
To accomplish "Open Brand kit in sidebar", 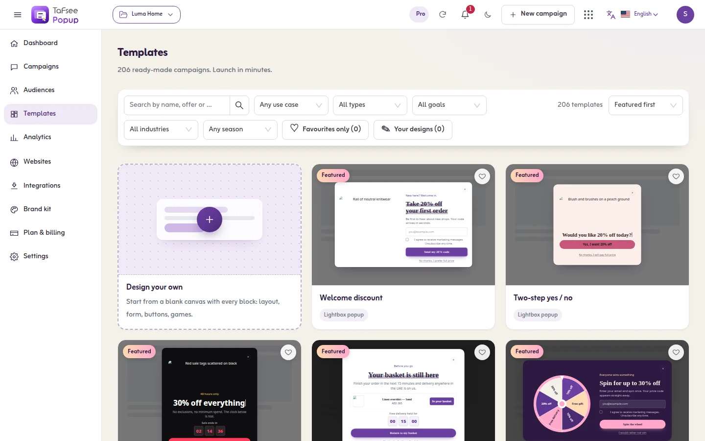I will (x=50, y=209).
